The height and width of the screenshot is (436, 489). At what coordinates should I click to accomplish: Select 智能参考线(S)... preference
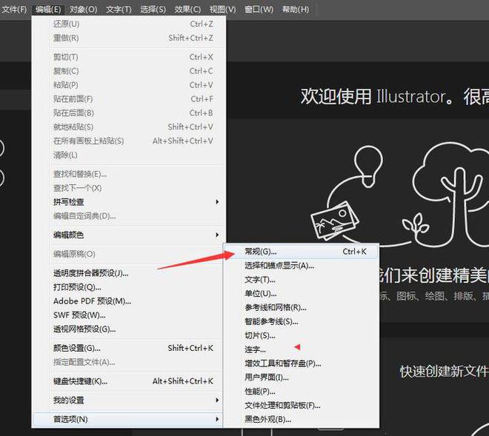pyautogui.click(x=302, y=321)
